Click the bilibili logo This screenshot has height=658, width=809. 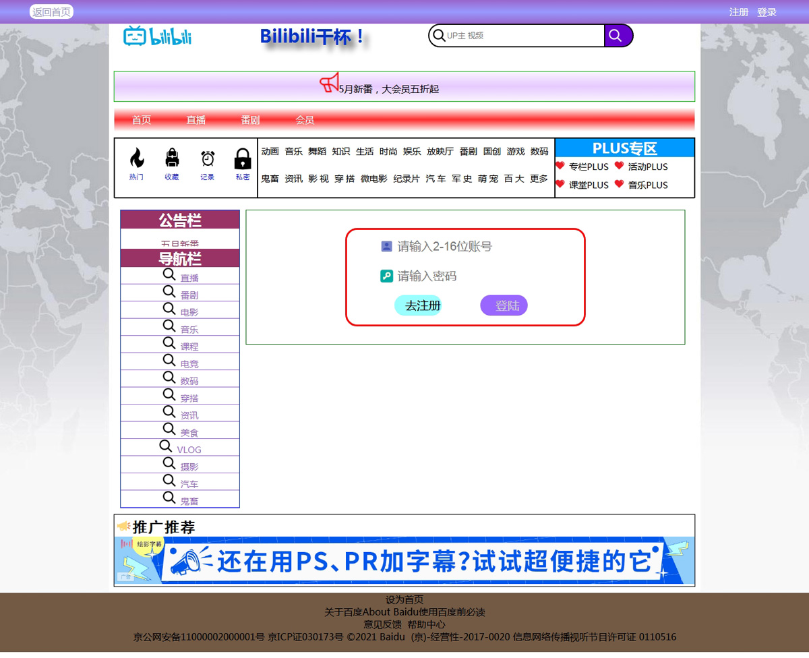[x=158, y=36]
